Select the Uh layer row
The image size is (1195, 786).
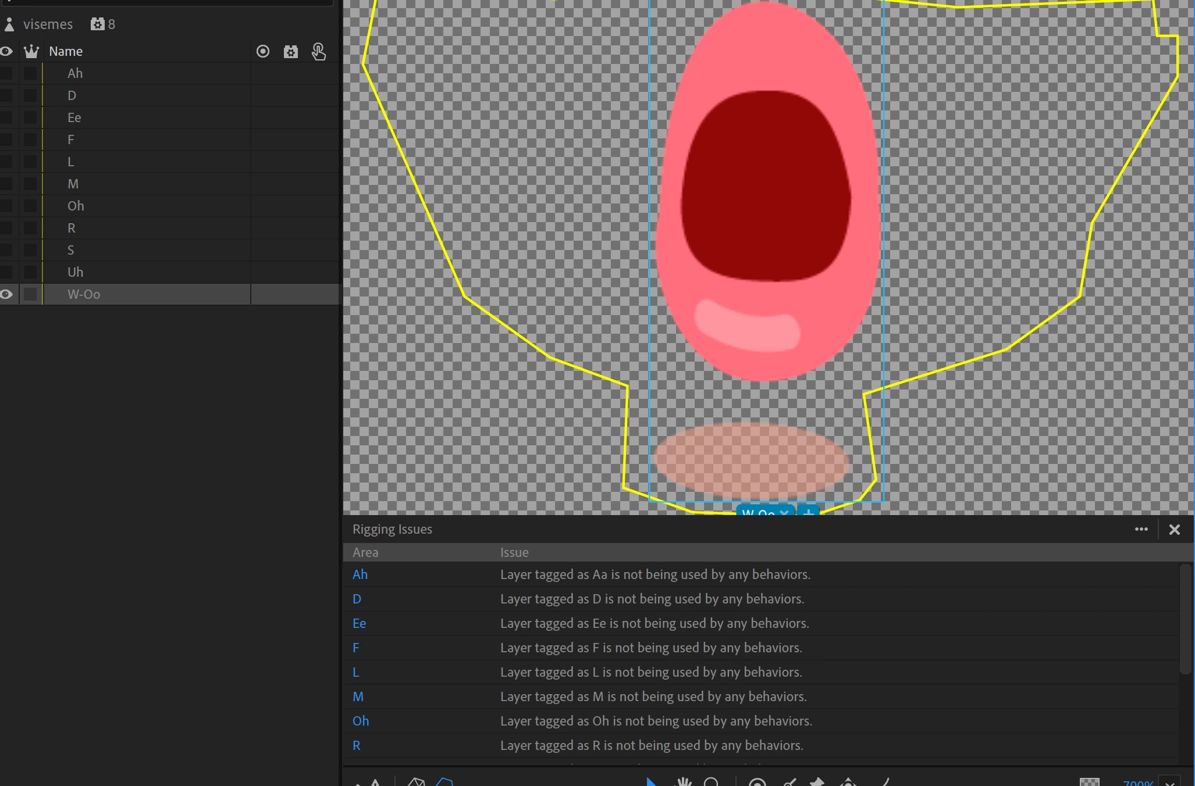(76, 272)
